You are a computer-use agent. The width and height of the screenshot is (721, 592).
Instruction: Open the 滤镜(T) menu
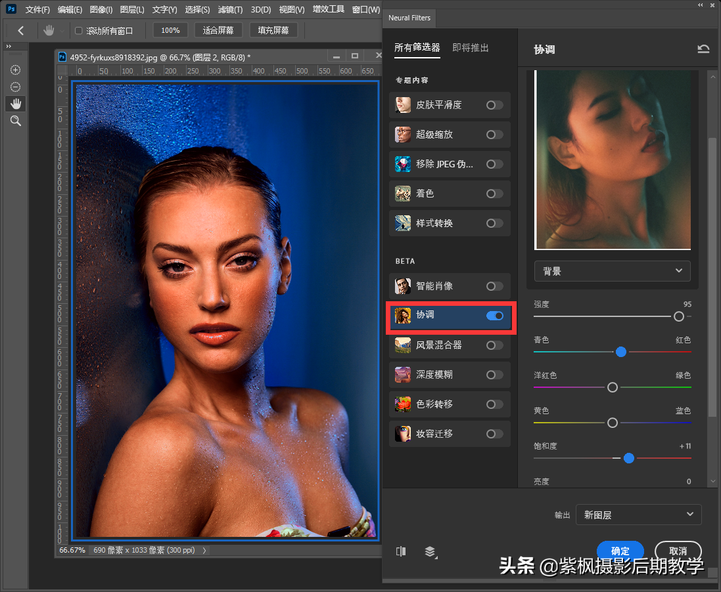[230, 10]
